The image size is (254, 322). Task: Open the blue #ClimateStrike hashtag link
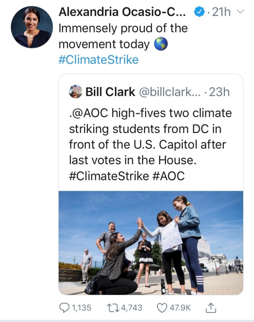[98, 60]
